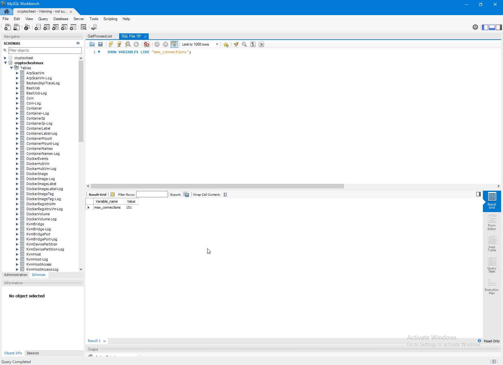
Task: Focus the Filter Rows input field
Action: tap(152, 194)
